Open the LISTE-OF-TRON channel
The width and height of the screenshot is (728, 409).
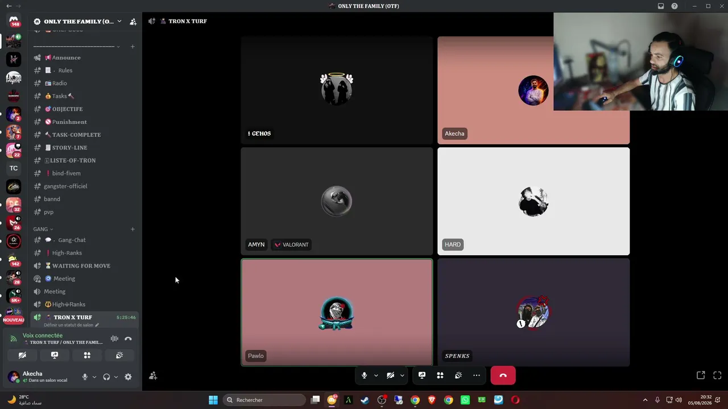(84, 160)
